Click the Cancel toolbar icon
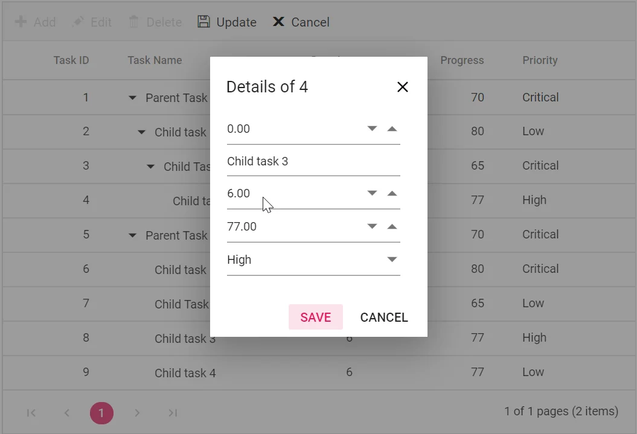 (x=278, y=22)
